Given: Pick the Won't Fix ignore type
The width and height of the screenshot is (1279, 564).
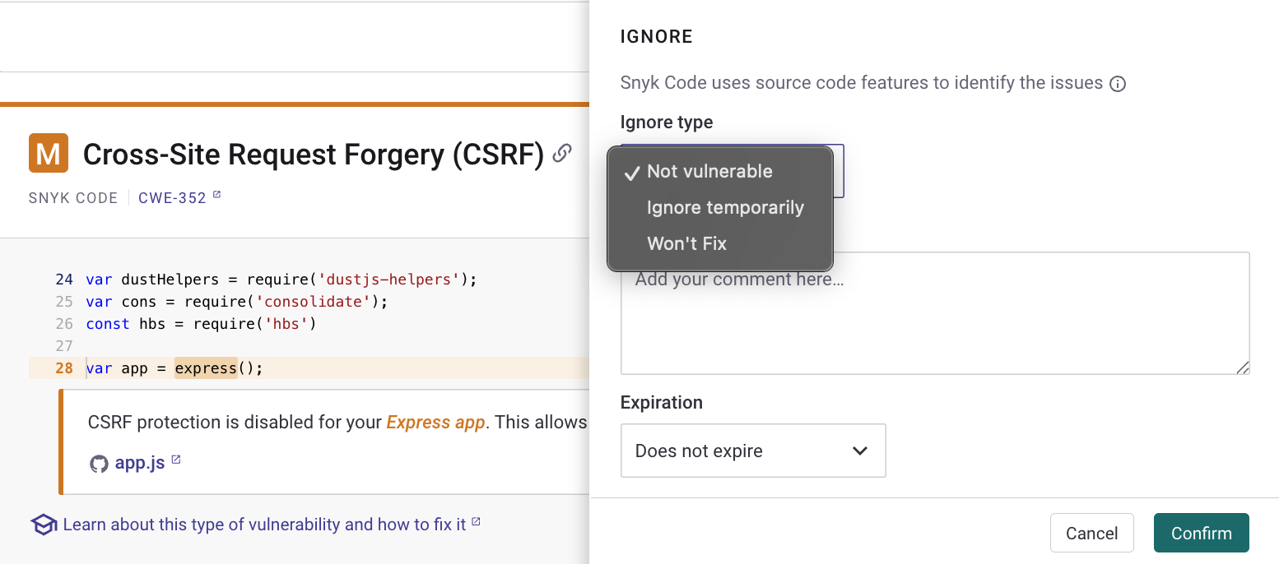Looking at the screenshot, I should [x=686, y=244].
